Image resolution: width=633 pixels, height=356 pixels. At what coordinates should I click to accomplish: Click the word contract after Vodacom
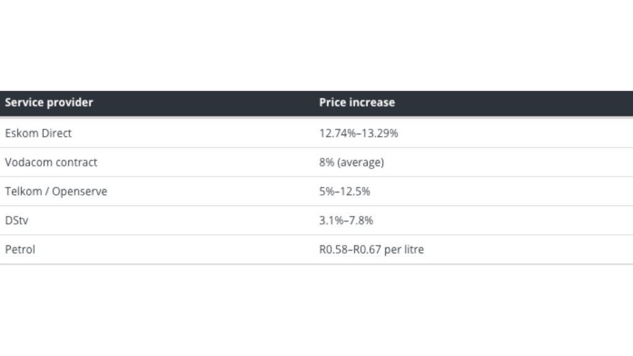pyautogui.click(x=76, y=162)
